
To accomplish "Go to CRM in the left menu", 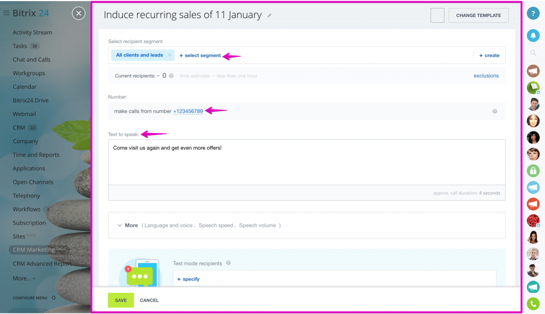I will 19,128.
